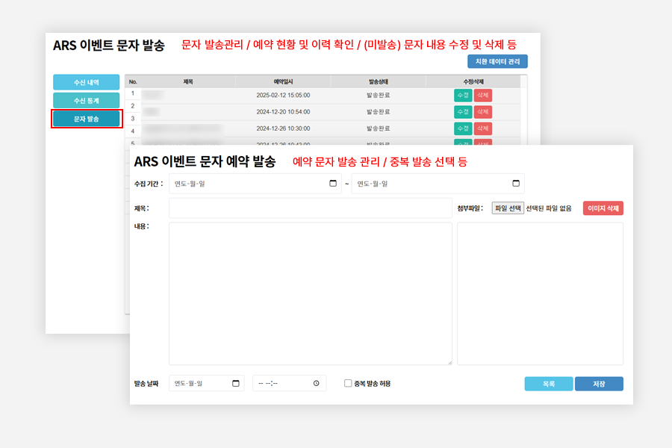This screenshot has width=672, height=448.
Task: Switch to the 수신 통계 tab
Action: point(86,100)
